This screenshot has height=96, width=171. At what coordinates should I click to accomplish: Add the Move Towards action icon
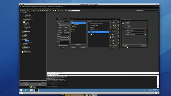[116, 22]
